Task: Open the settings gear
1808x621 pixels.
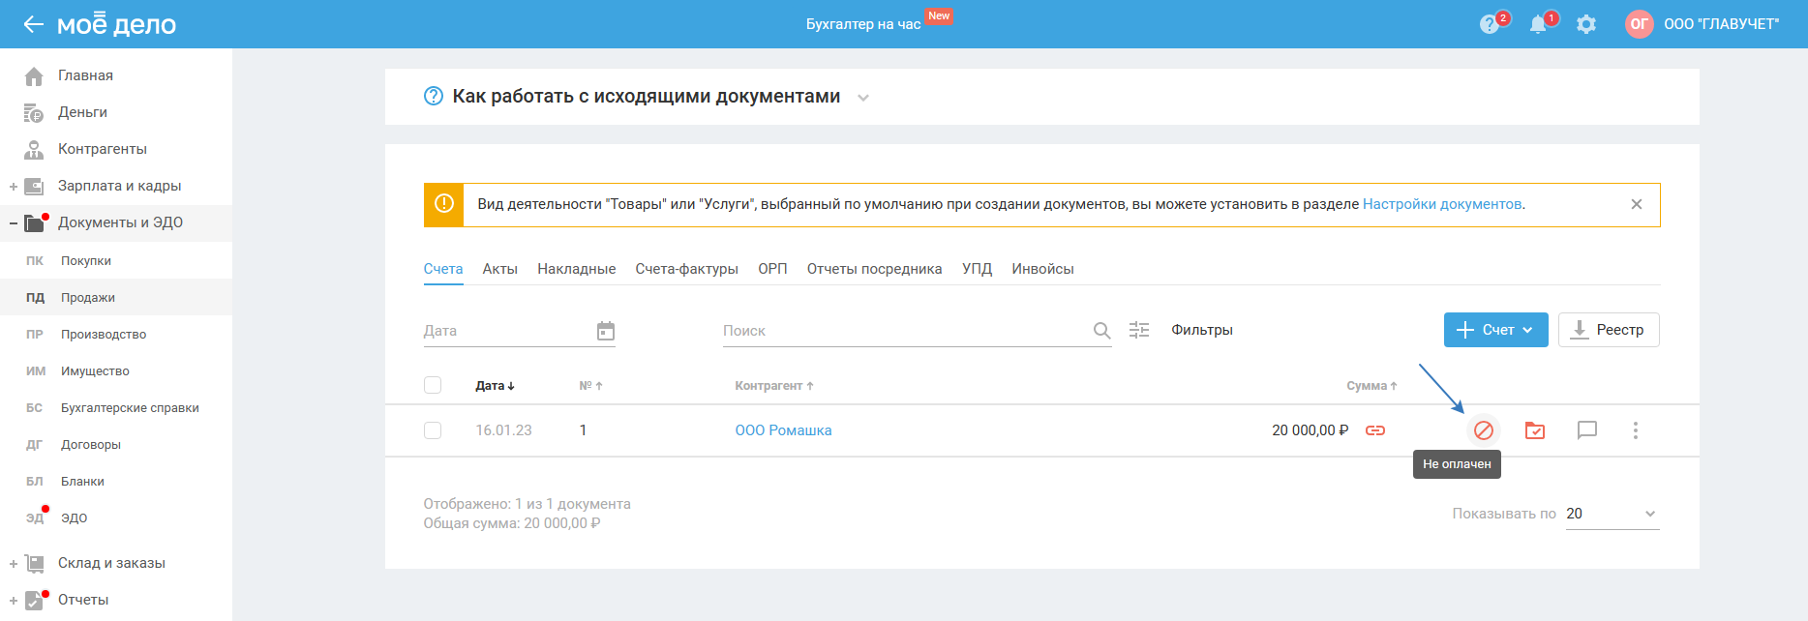Action: click(x=1586, y=24)
